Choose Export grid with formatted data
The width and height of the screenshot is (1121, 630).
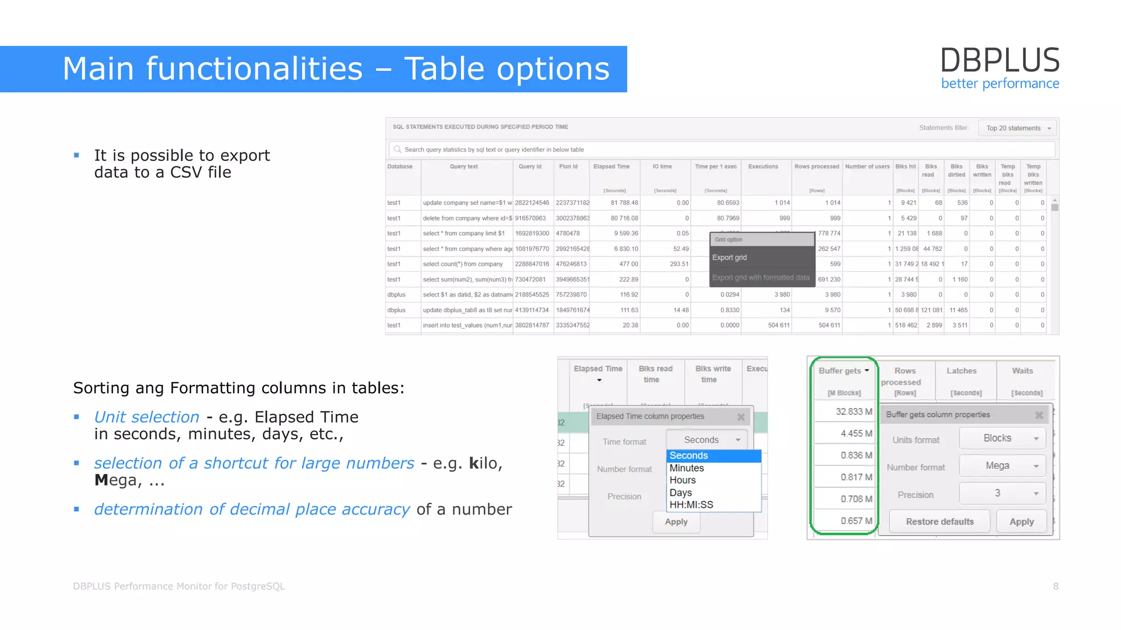click(760, 278)
